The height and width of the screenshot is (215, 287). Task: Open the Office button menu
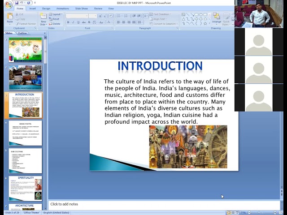click(8, 5)
